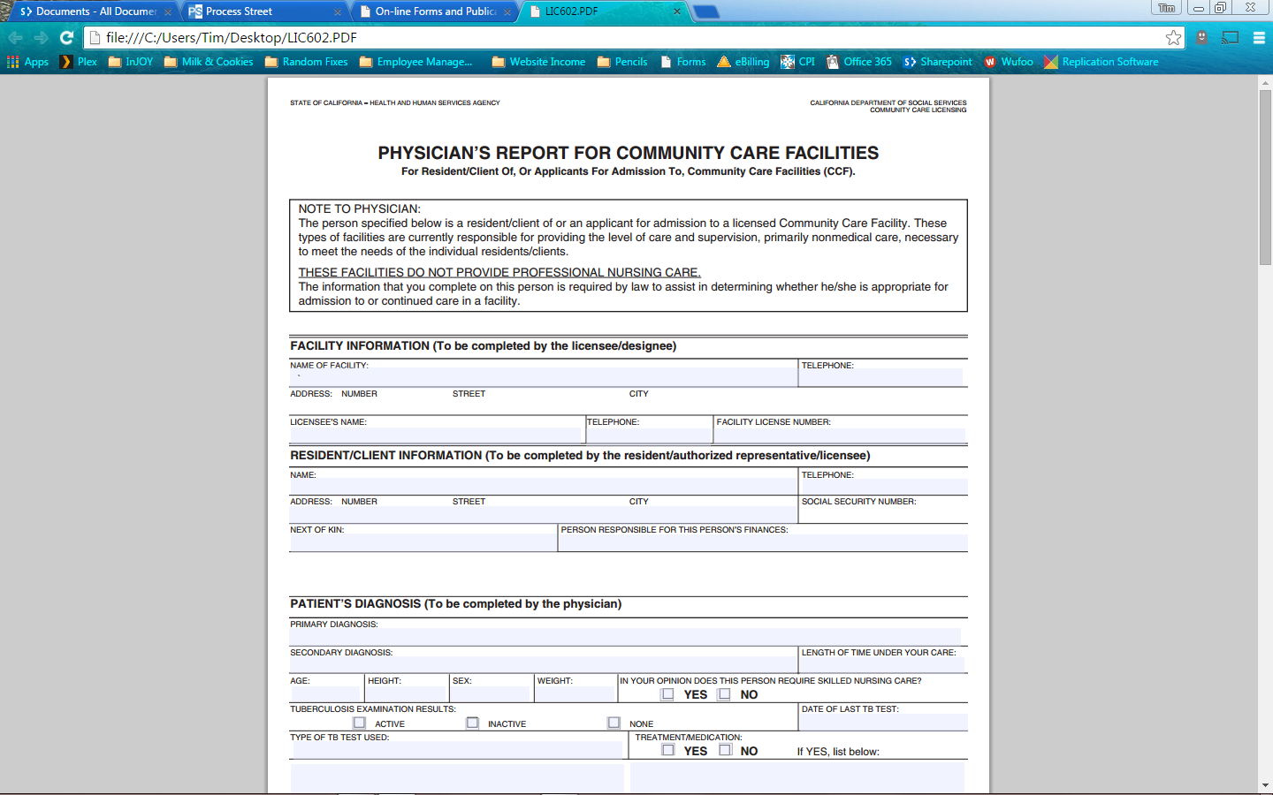Click the browser Back arrow
Viewport: 1273px width, 795px height.
coord(16,37)
